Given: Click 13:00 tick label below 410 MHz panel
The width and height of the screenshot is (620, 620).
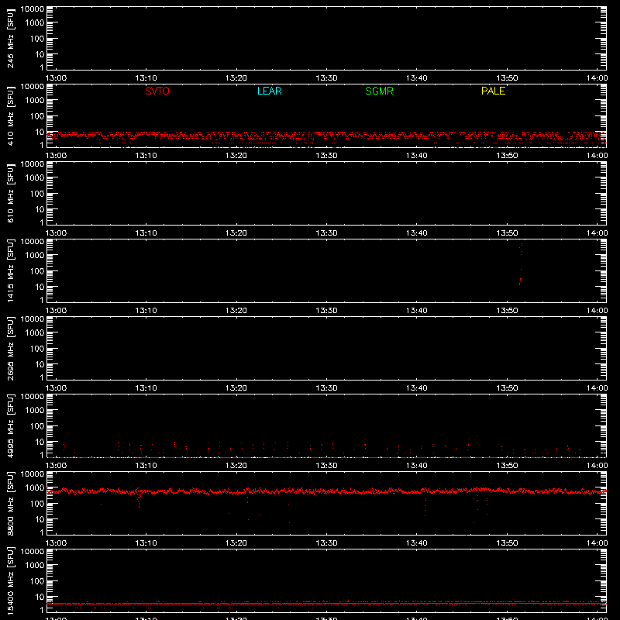Looking at the screenshot, I should click(x=56, y=156).
